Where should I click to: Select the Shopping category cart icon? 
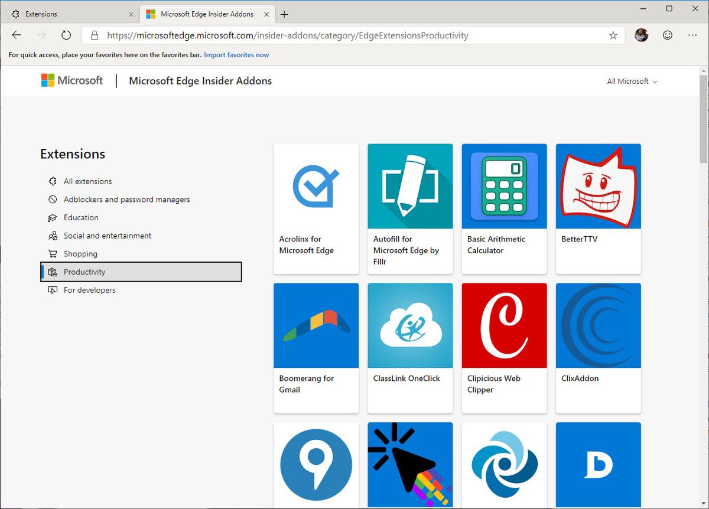click(53, 253)
